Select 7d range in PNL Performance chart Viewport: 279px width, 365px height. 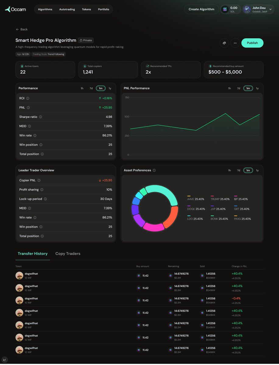(x=239, y=88)
